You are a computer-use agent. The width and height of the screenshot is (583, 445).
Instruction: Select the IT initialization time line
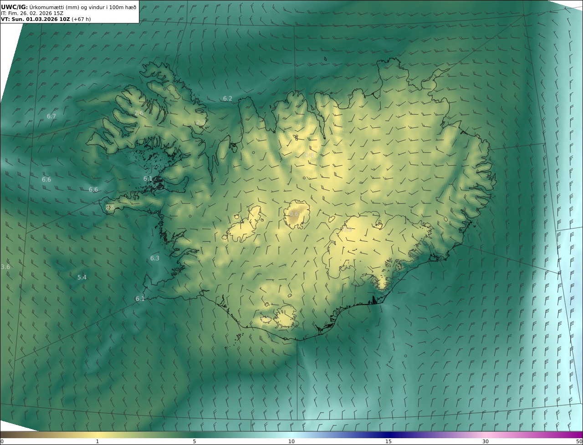click(32, 13)
